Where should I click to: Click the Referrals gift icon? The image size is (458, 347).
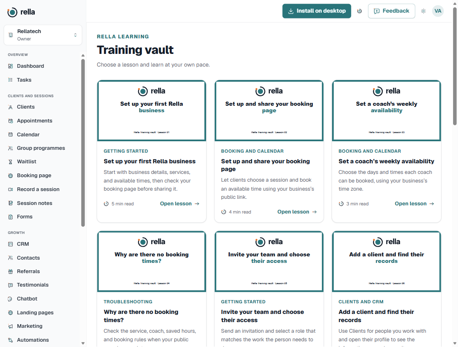coord(11,271)
